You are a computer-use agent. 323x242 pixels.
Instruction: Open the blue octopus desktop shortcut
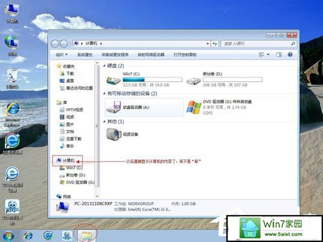(12, 212)
